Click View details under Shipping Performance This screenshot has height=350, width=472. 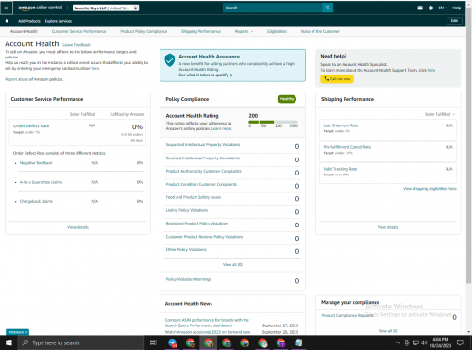tap(388, 227)
